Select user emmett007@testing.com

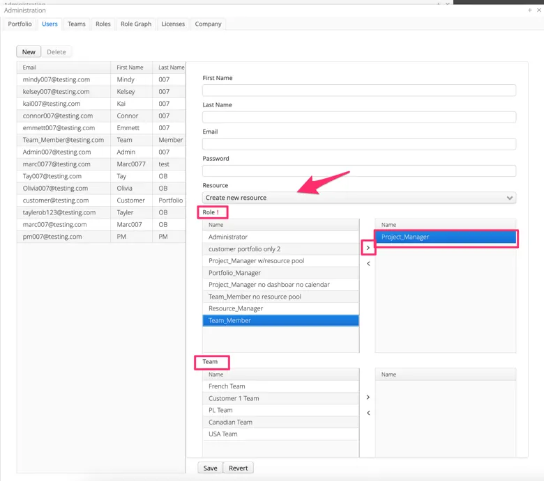[101, 128]
